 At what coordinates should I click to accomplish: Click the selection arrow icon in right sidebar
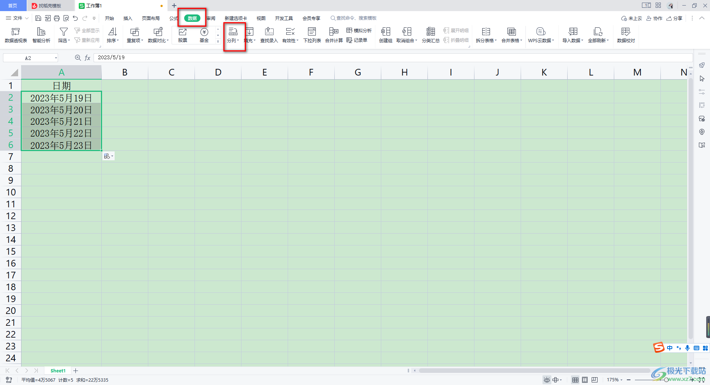click(x=702, y=78)
